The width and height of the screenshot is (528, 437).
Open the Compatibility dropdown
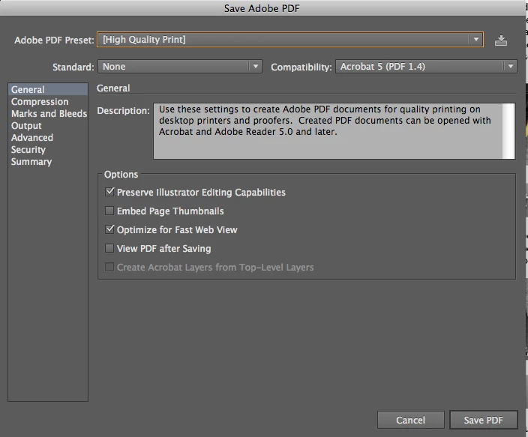(426, 66)
